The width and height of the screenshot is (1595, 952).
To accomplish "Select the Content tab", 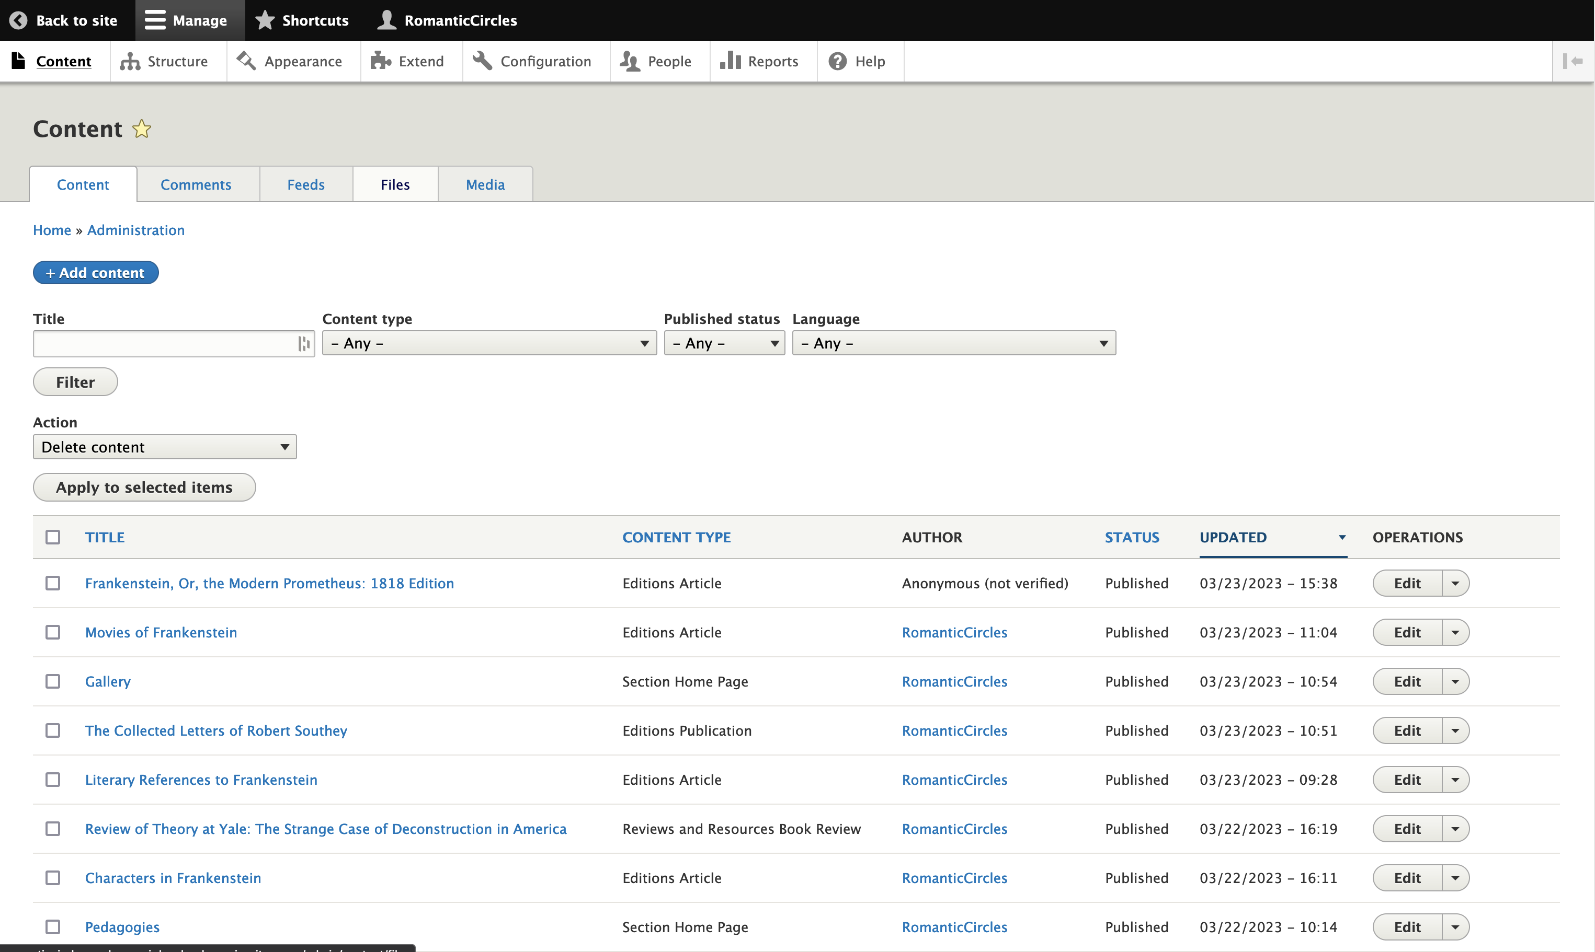I will (x=83, y=185).
